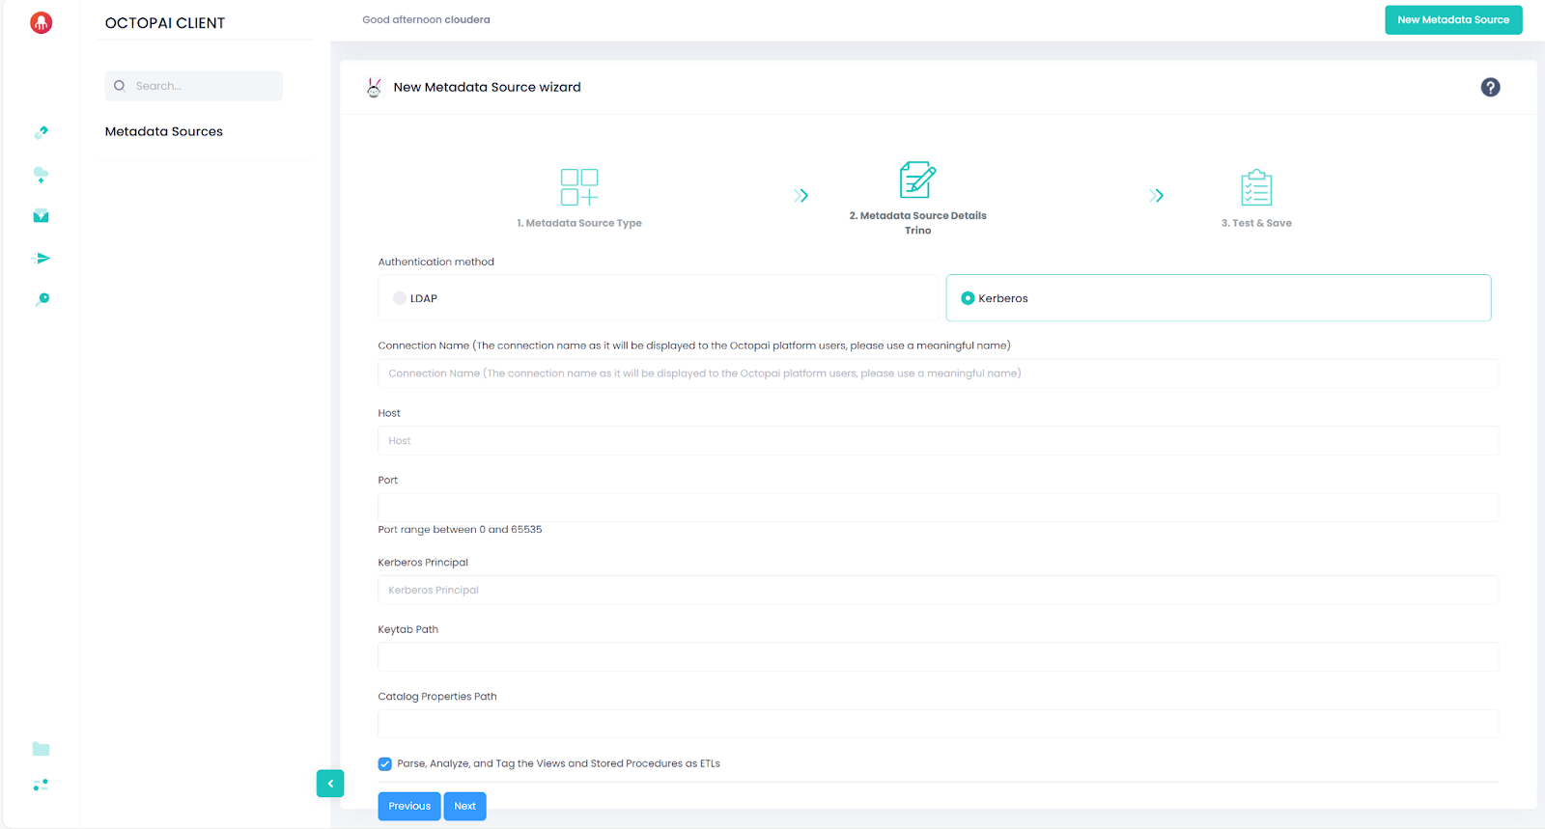Image resolution: width=1545 pixels, height=829 pixels.
Task: Click the Metadata Source Type grid-plus step icon
Action: tap(579, 187)
